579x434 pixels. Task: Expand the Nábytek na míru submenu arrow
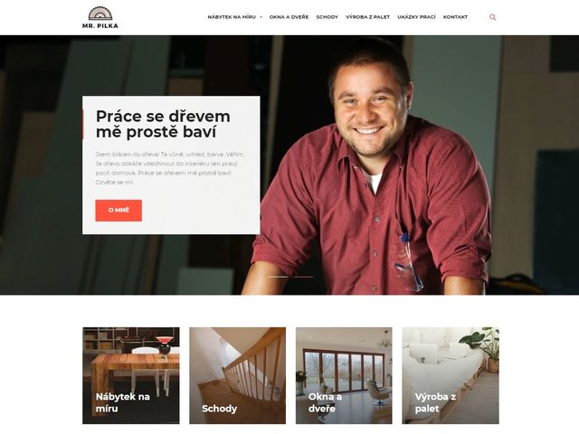[261, 17]
